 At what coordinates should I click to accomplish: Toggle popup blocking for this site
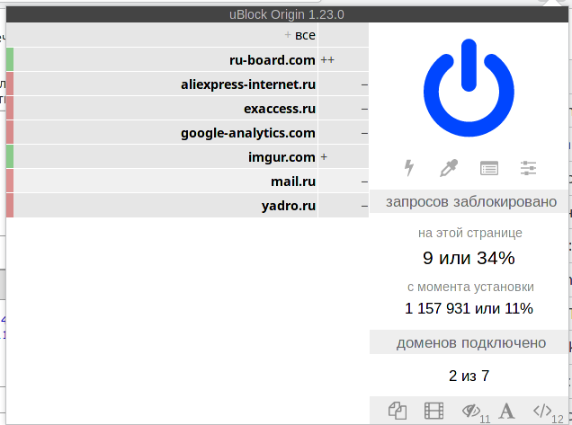point(398,411)
